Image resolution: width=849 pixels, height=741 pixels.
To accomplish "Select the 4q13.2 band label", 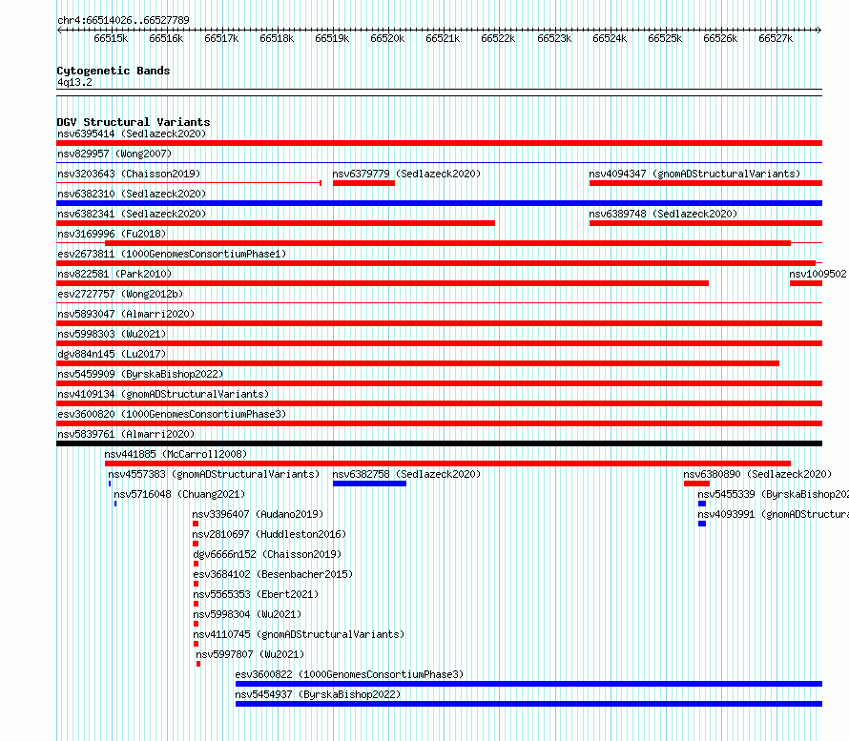I will [74, 82].
